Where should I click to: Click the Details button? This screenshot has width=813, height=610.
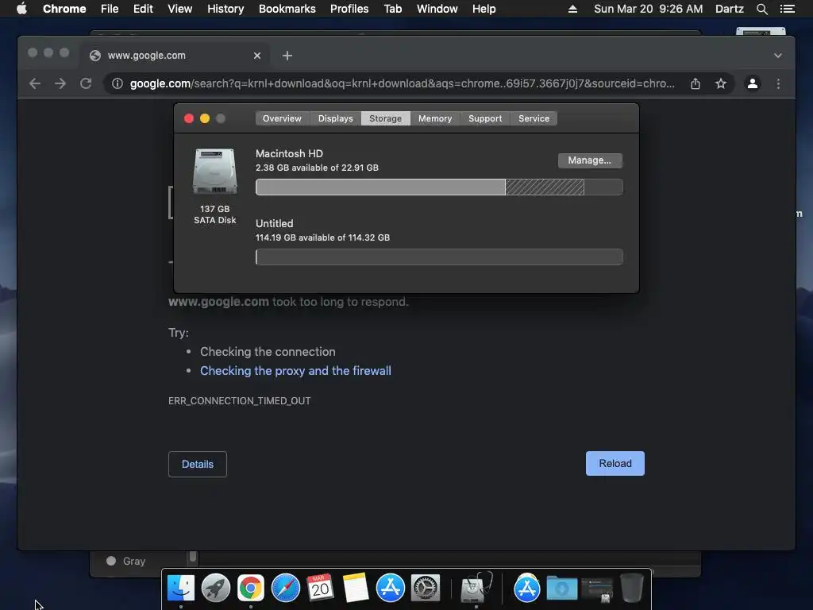click(x=198, y=464)
